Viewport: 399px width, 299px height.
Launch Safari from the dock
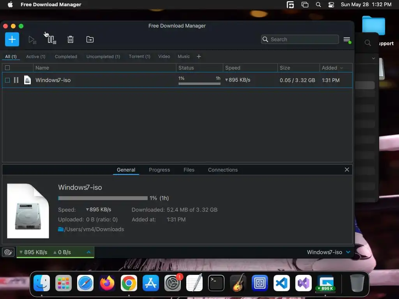coord(85,283)
